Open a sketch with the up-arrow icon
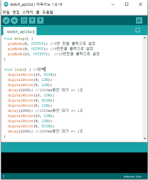Screen dimensions: 149x180 pyautogui.click(x=32, y=21)
